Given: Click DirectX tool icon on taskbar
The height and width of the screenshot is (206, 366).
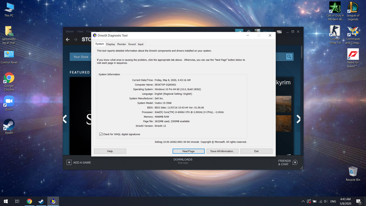Looking at the screenshot, I should 53,201.
